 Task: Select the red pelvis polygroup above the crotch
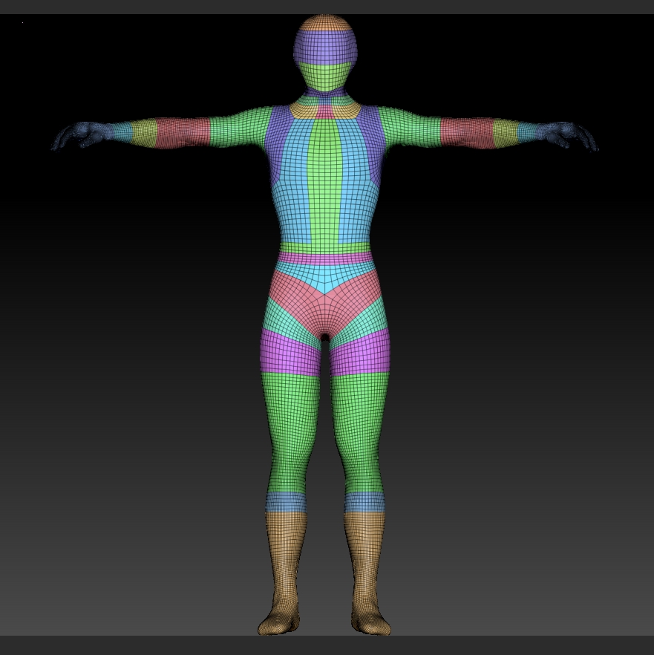click(325, 305)
